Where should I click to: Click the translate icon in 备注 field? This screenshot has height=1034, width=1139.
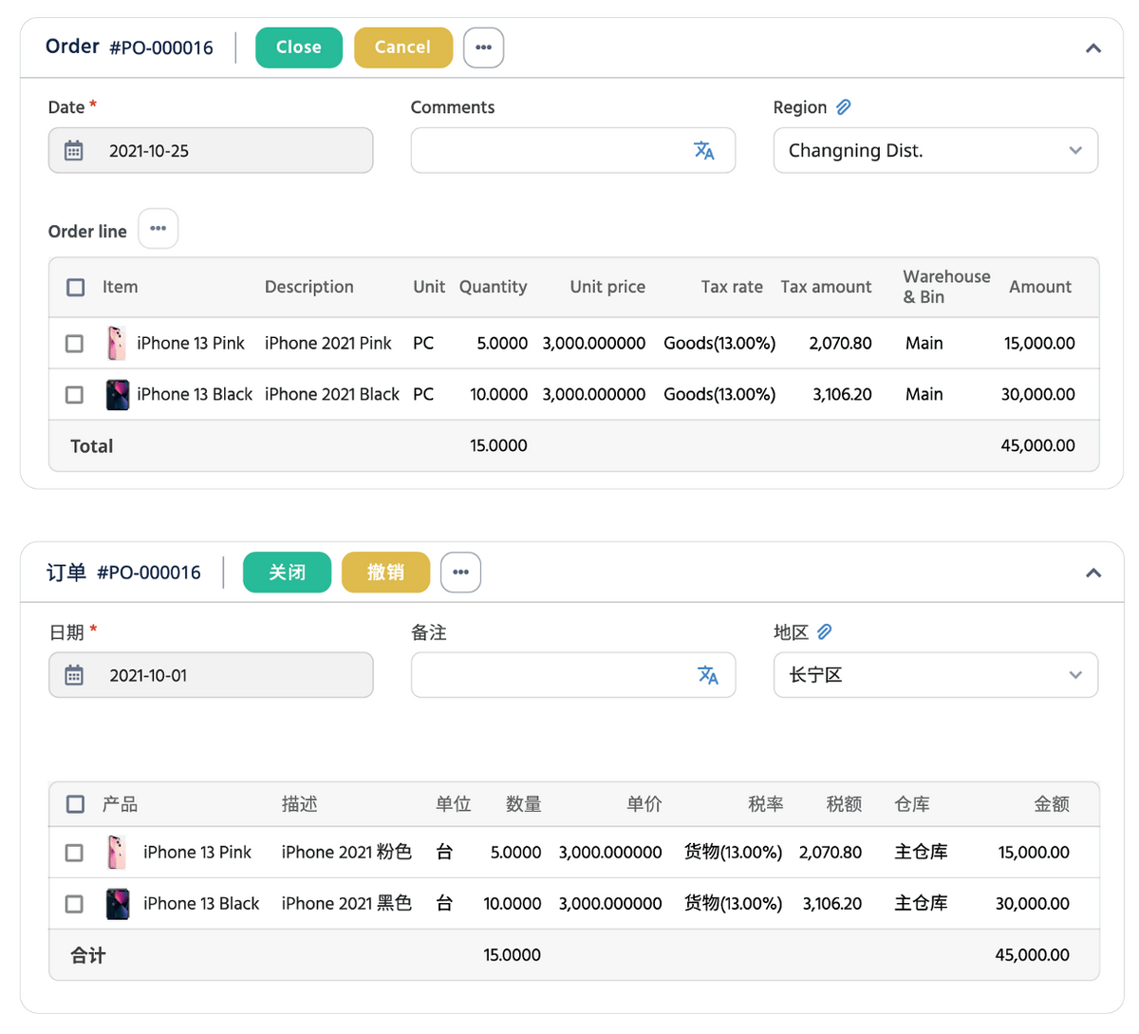pos(707,675)
